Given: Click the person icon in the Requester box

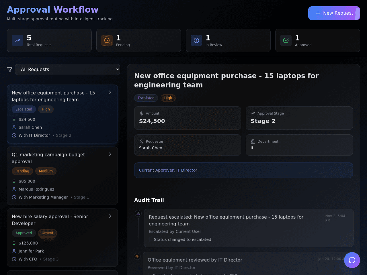Looking at the screenshot, I should pos(141,142).
